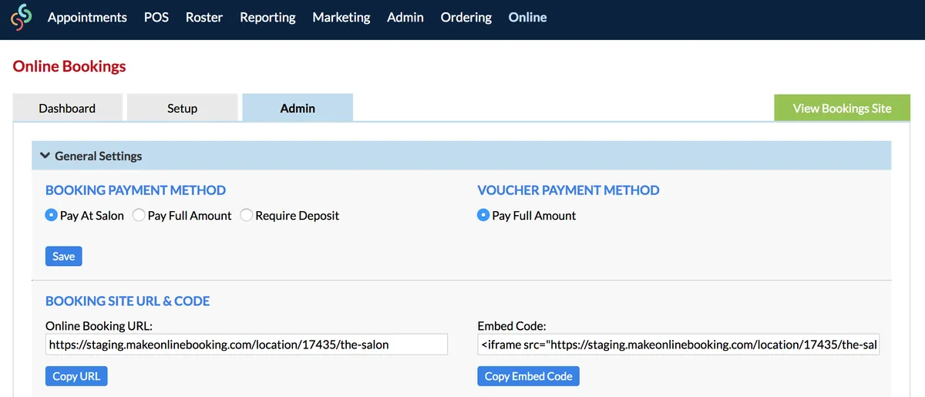Switch to the Dashboard tab
Viewport: 925px width, 397px height.
click(x=68, y=108)
